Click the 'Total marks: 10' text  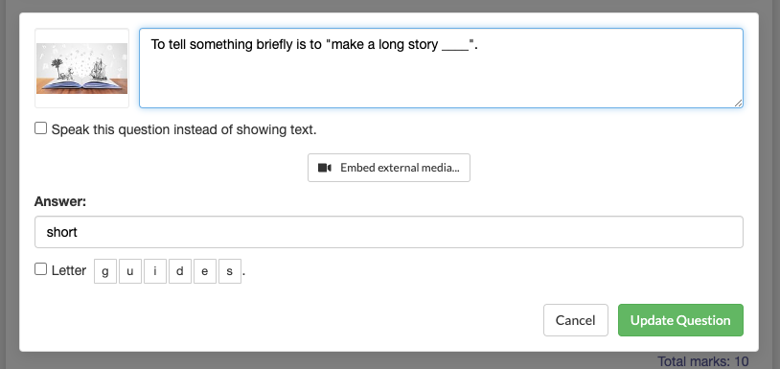[703, 361]
